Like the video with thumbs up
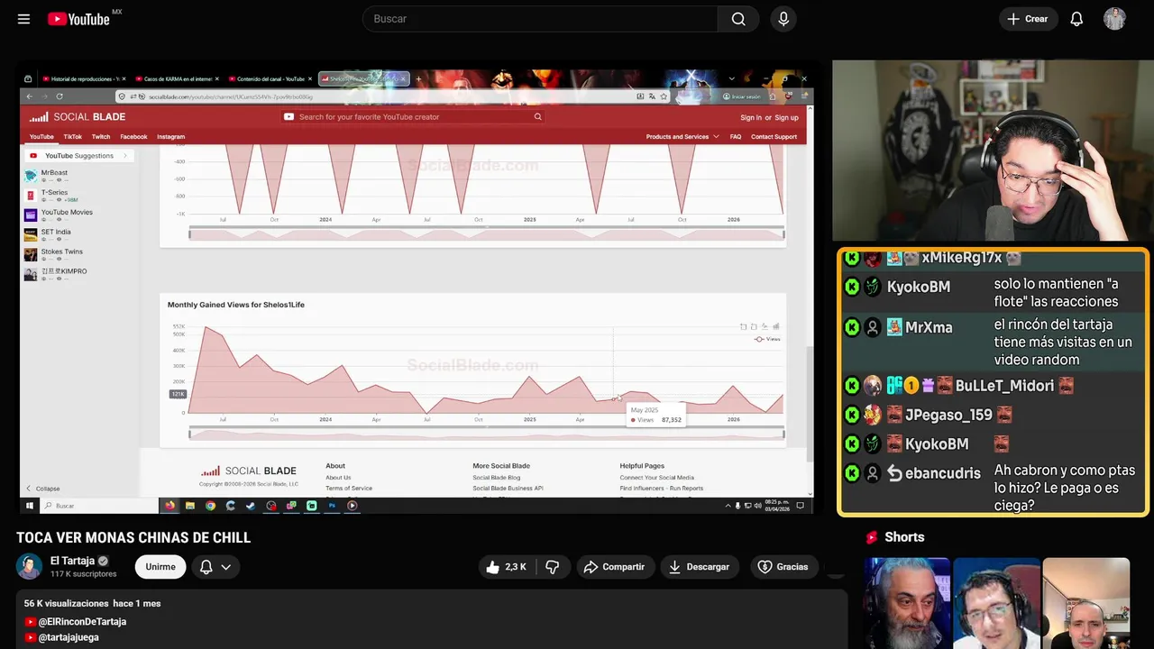Screen dimensions: 1154x649 click(x=506, y=567)
